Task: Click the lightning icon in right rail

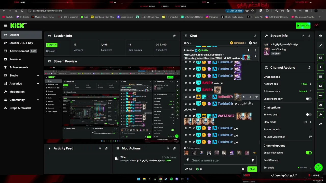Action: [320, 67]
